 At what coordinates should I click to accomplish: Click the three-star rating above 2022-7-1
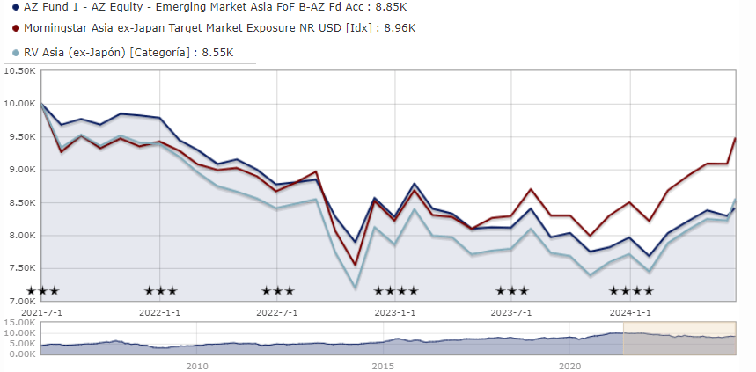[x=278, y=291]
